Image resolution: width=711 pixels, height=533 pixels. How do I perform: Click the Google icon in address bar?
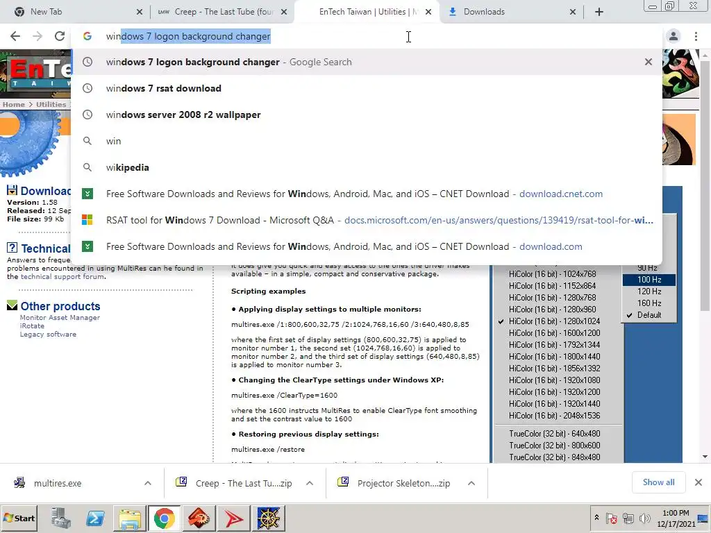pyautogui.click(x=87, y=36)
